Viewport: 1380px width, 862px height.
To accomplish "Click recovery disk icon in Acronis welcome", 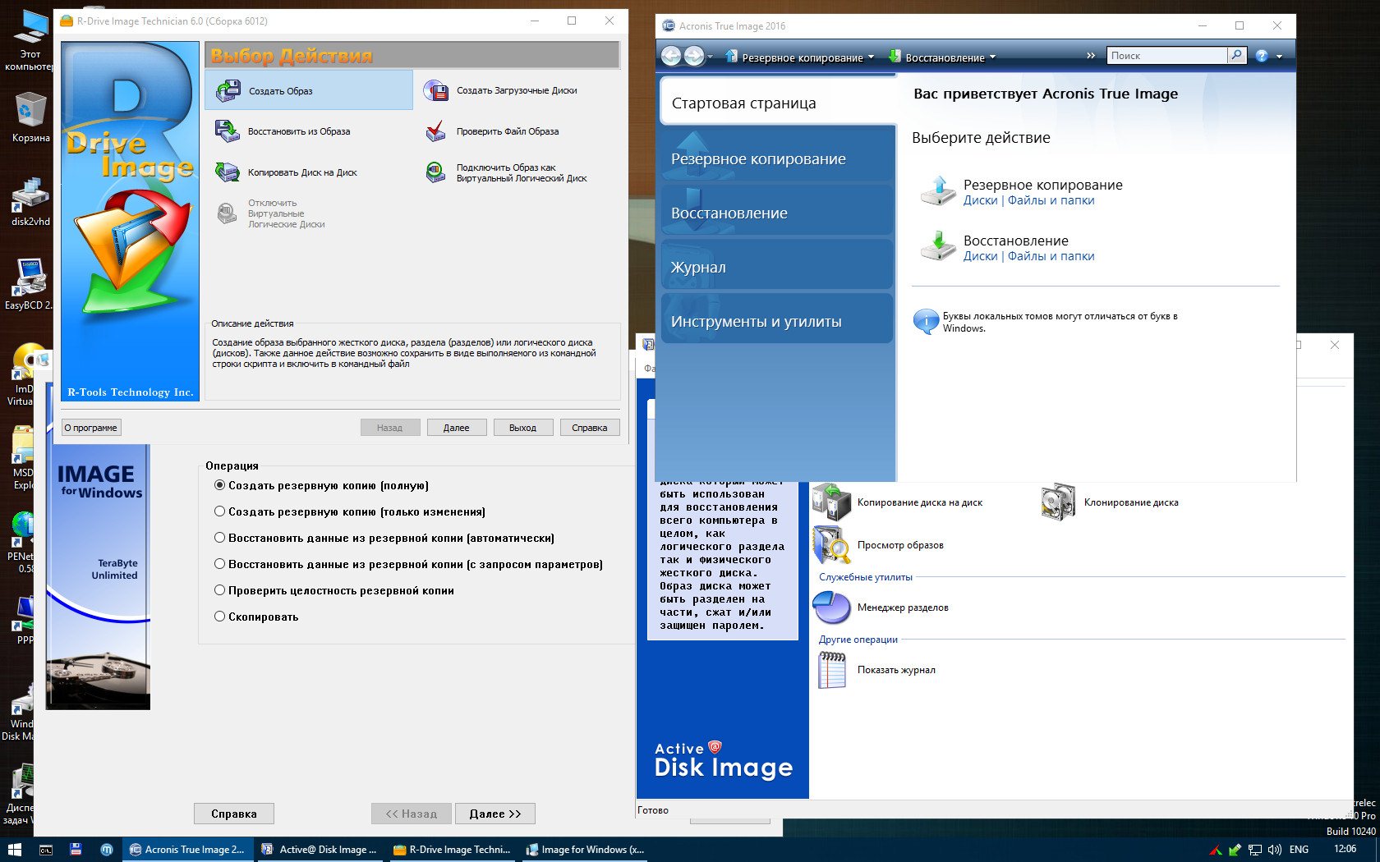I will [937, 245].
